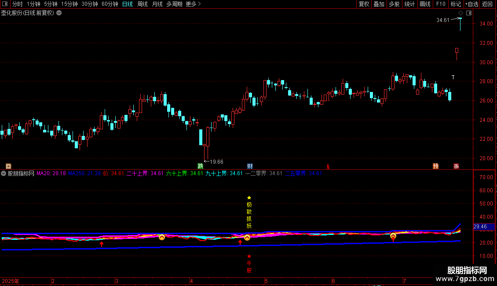Click the 极致抓妖 yellow star signal

(249, 212)
